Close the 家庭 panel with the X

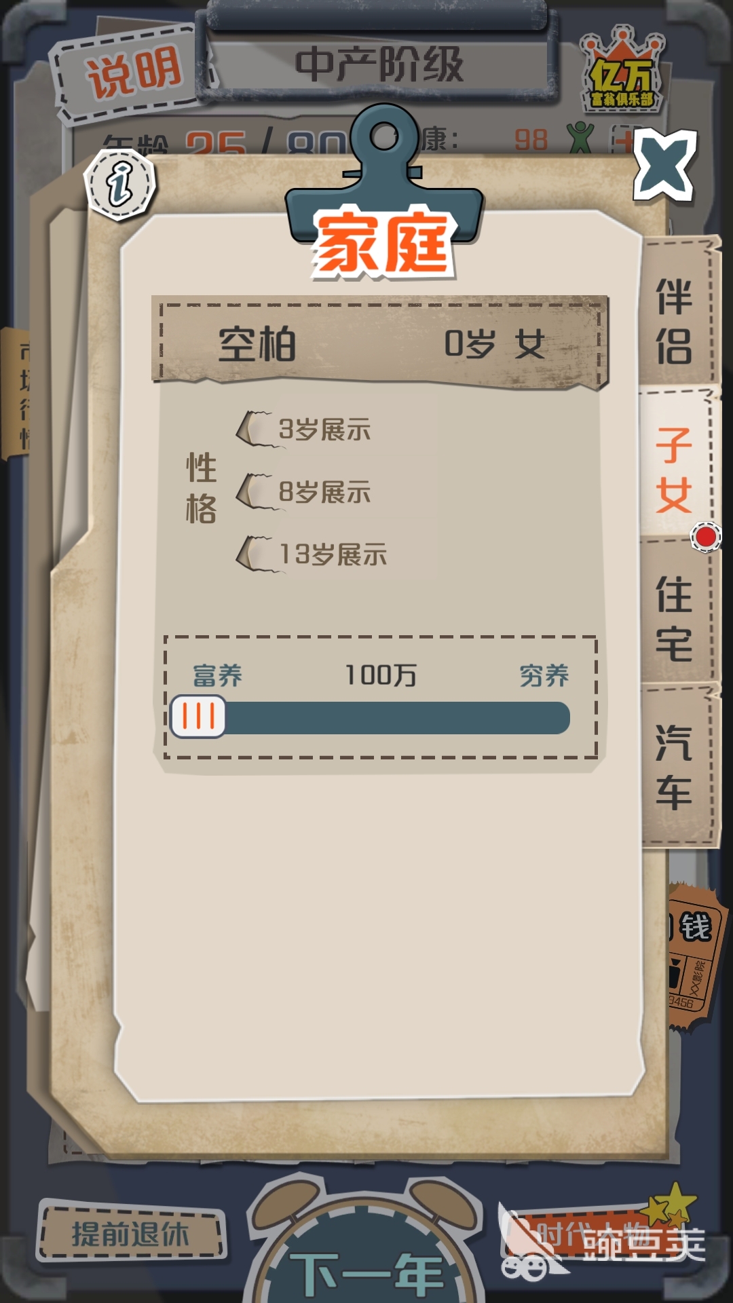(665, 165)
